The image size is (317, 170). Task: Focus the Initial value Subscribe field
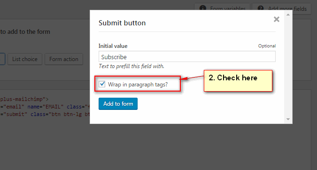[x=187, y=57]
